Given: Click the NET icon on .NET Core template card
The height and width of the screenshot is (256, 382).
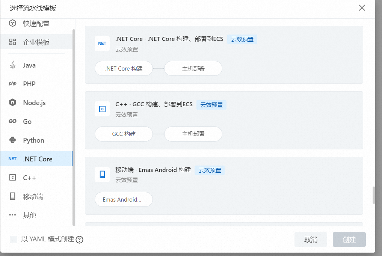Looking at the screenshot, I should [x=102, y=43].
